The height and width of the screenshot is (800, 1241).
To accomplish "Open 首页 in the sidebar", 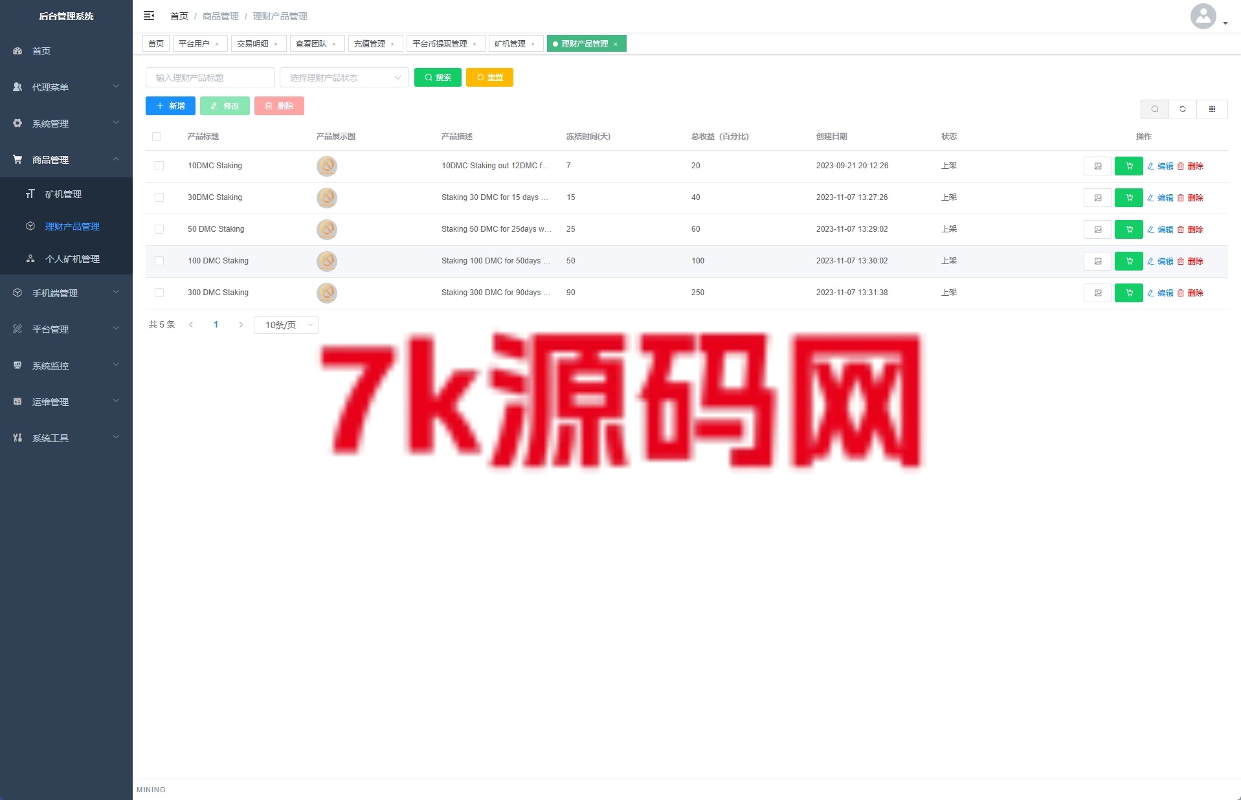I will pos(66,51).
